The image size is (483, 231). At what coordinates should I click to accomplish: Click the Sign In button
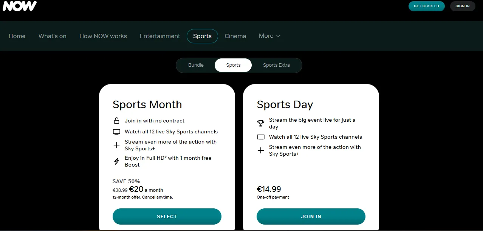[x=462, y=6]
